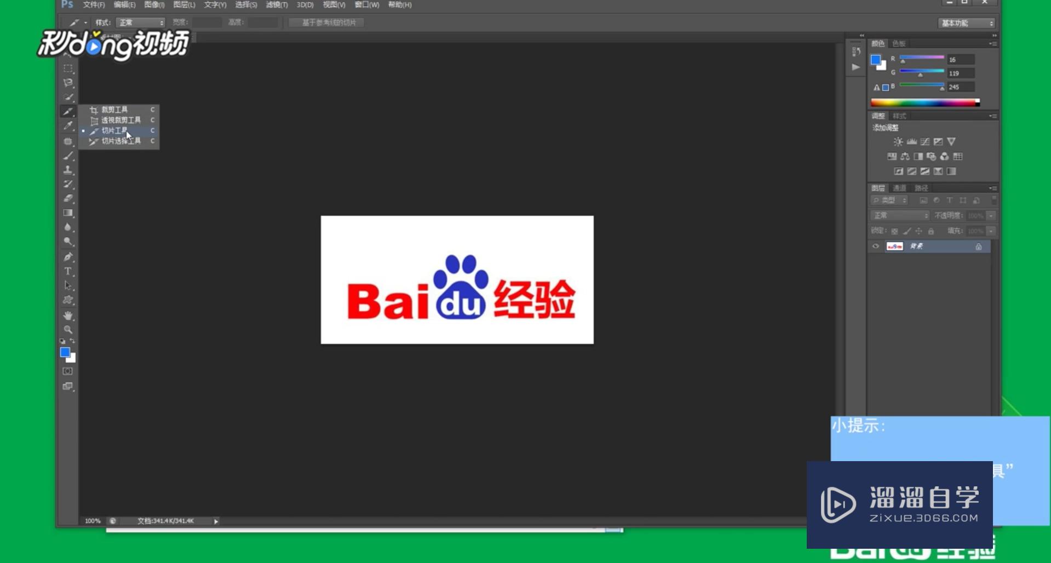Open the Layers panel flyout menu
The width and height of the screenshot is (1051, 563).
click(993, 188)
